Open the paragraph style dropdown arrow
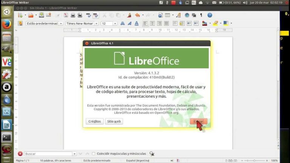Screen dimensions: 290x163 (x=61, y=24)
